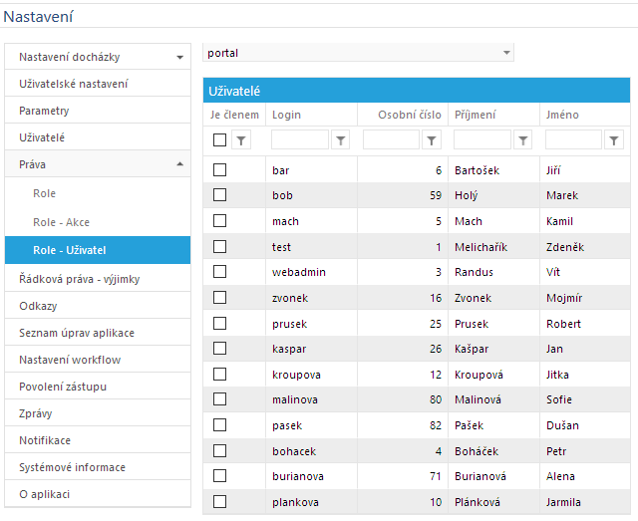Screen dimensions: 638x521
Task: Check membership box for user burianova
Action: point(219,476)
